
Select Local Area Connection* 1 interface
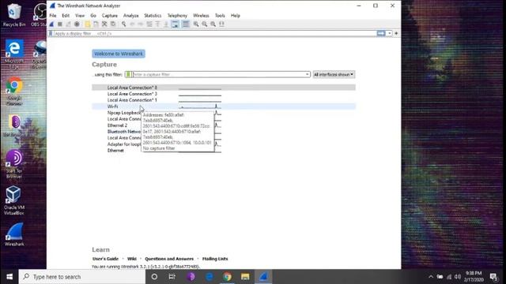tap(224, 100)
